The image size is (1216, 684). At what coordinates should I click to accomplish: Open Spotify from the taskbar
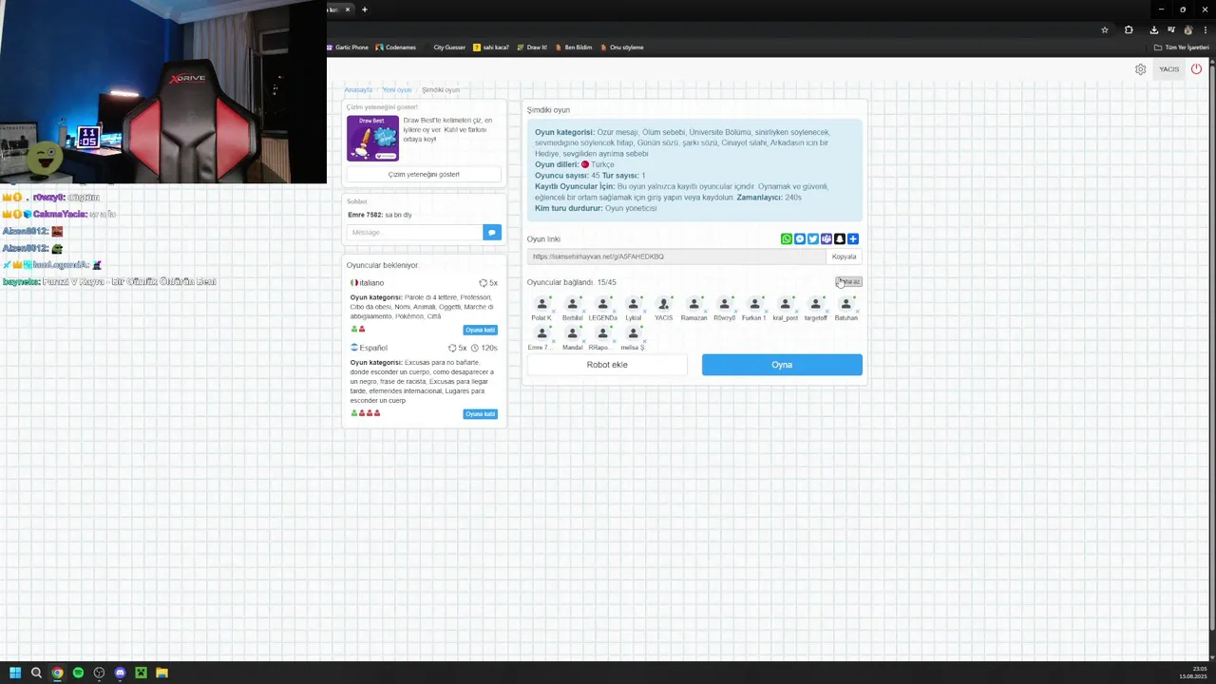click(x=78, y=673)
